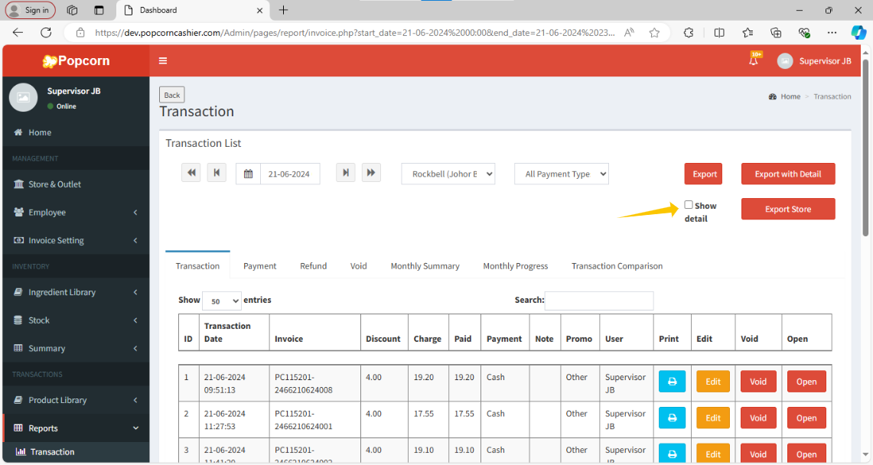Switch to the Refund tab

(x=314, y=266)
